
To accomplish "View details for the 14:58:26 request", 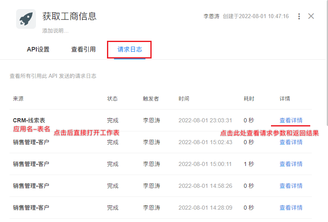I will 291,186.
